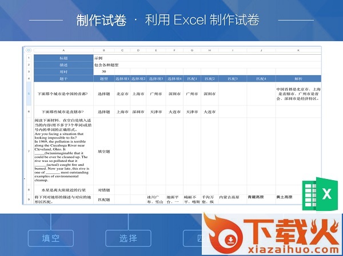Click the question 下面那些城市是直辖市?
Image resolution: width=343 pixels, height=256 pixels.
pos(63,112)
